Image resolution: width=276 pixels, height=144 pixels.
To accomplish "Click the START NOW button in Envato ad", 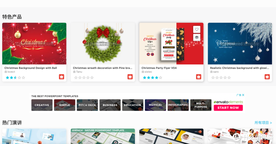I will (228, 108).
